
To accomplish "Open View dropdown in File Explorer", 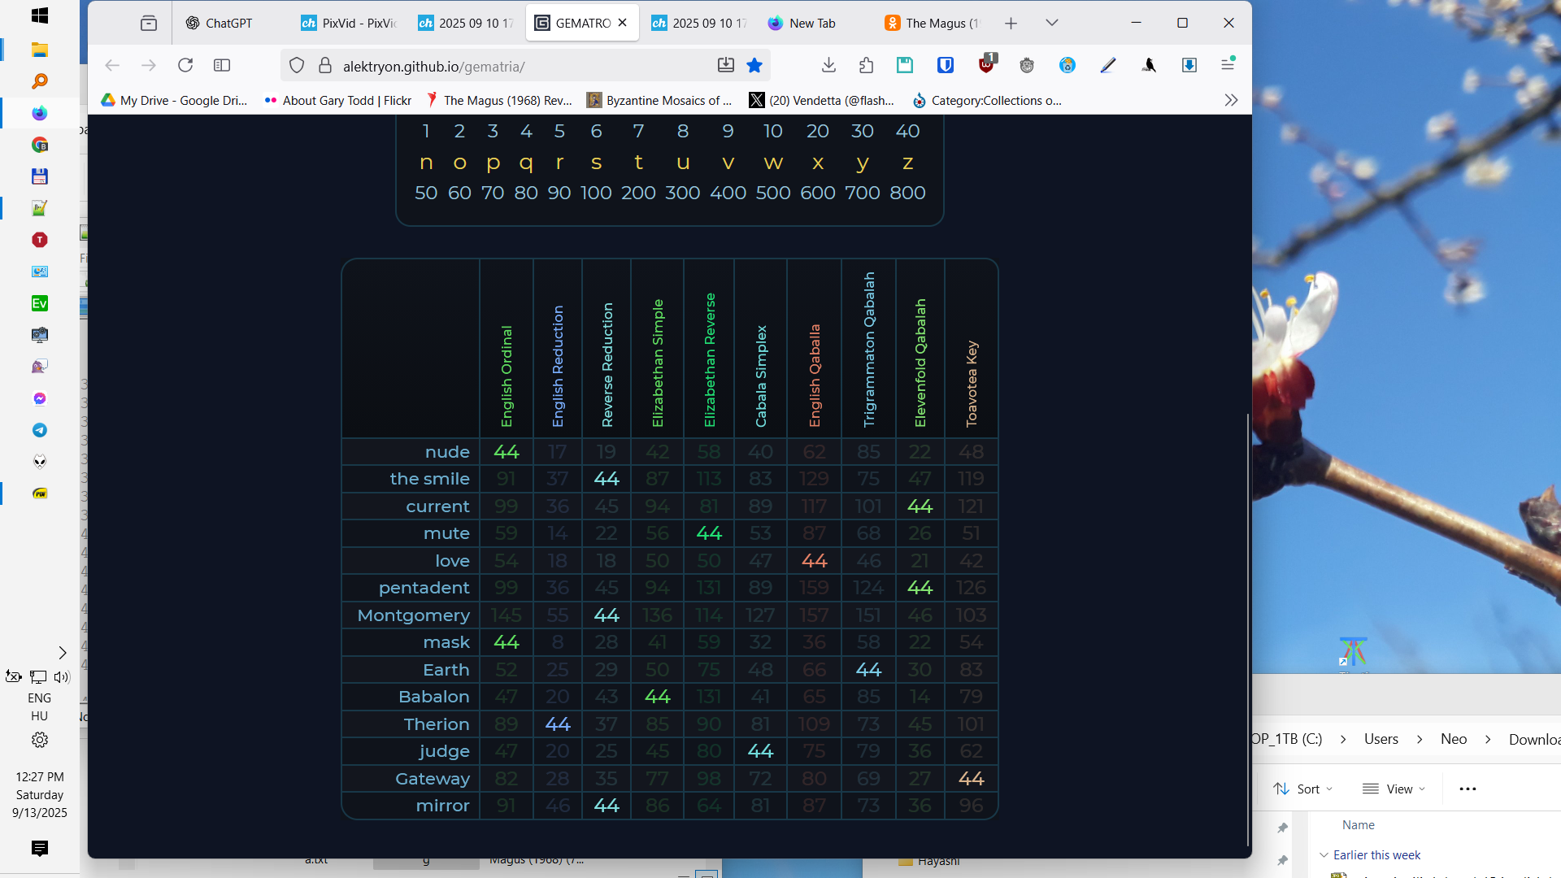I will [x=1394, y=789].
